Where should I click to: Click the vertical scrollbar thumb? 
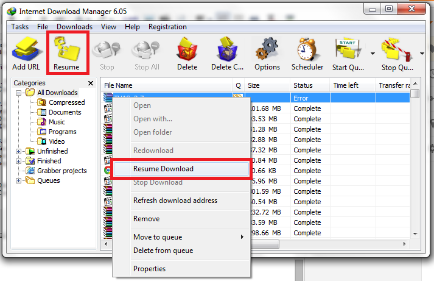tap(415, 93)
